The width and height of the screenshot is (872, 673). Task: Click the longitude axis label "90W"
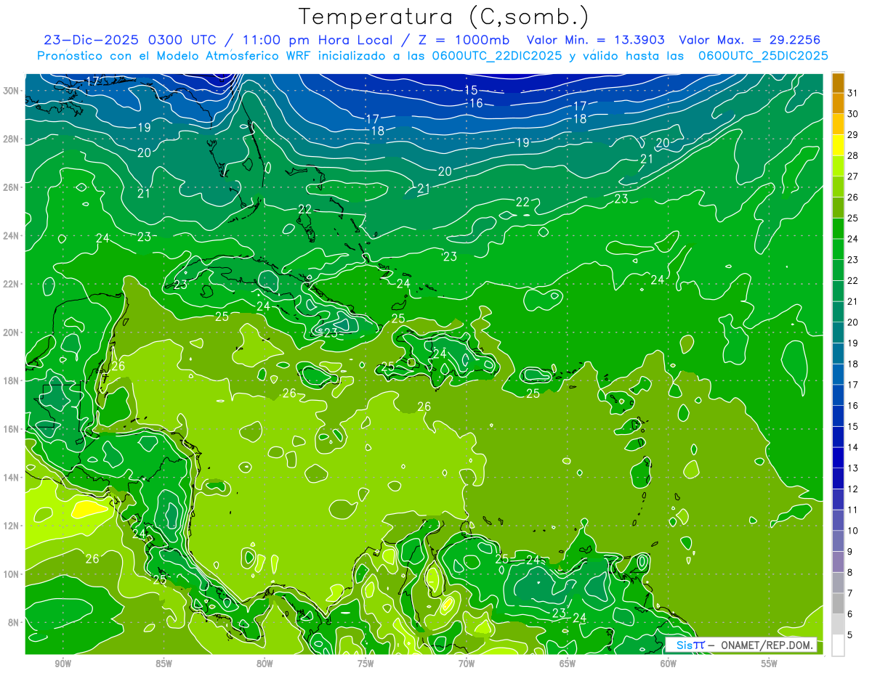[x=62, y=663]
